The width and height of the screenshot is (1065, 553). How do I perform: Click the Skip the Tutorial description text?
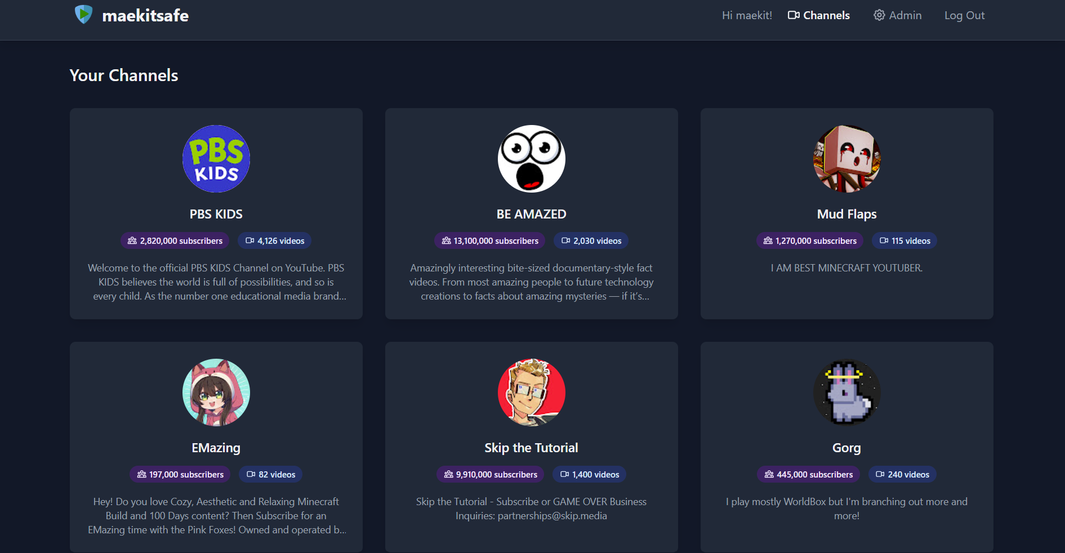pyautogui.click(x=532, y=509)
